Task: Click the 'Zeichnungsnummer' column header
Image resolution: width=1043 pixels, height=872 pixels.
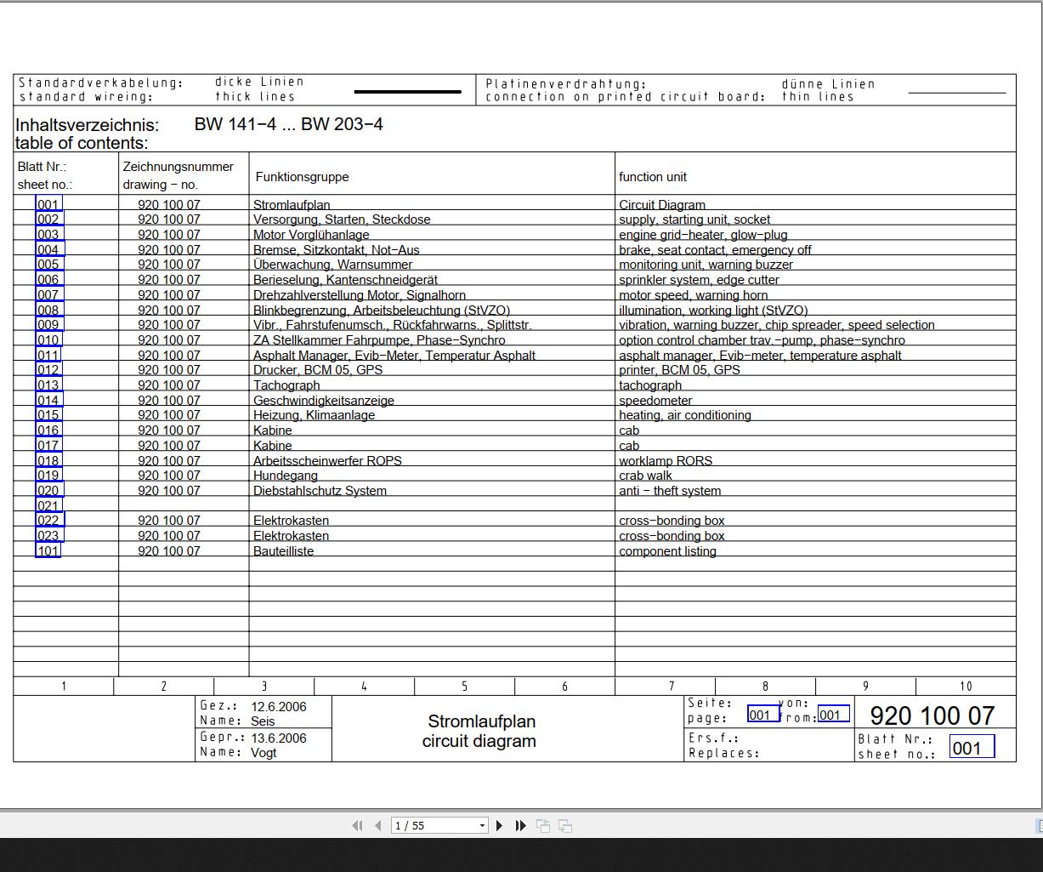Action: tap(178, 167)
